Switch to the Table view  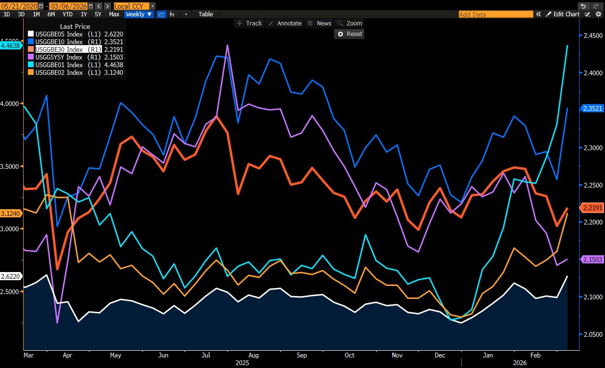tap(206, 14)
